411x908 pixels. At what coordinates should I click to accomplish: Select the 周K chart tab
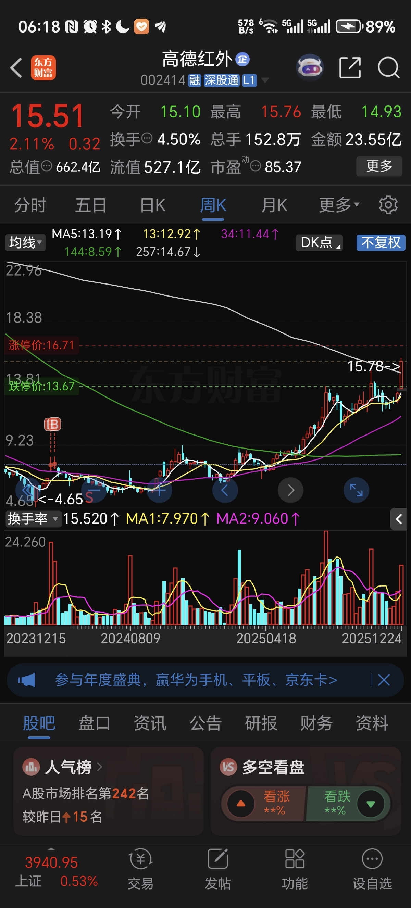(213, 205)
